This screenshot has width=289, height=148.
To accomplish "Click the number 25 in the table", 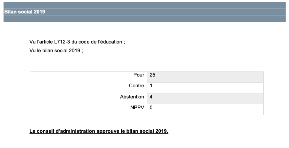I will coord(152,75).
